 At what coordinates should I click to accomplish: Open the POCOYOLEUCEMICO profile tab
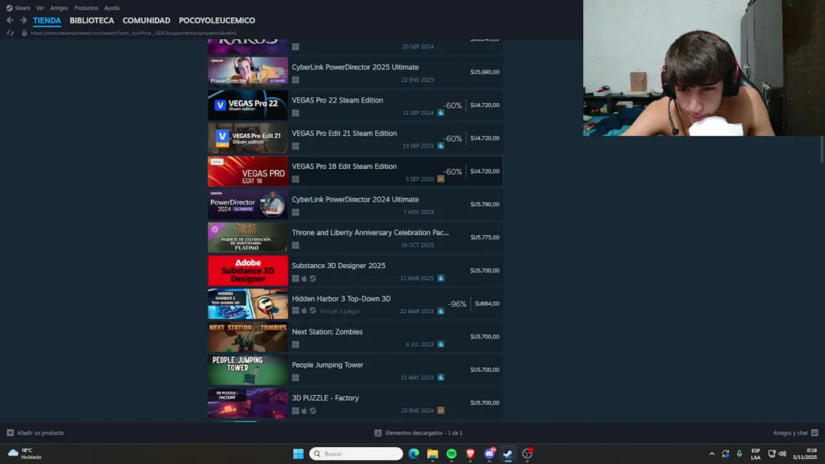coord(217,21)
